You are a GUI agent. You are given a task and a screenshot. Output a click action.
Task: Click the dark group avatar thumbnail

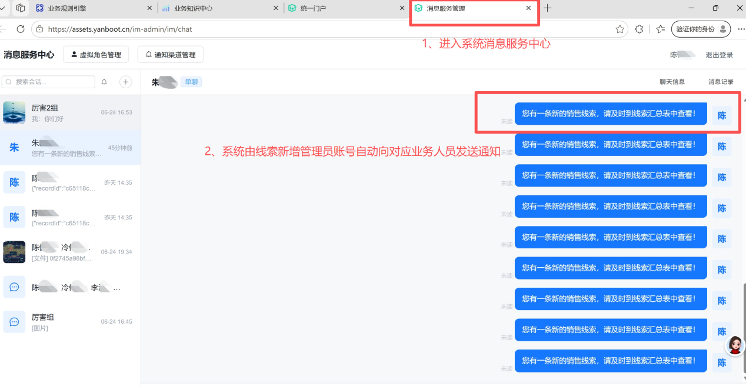coord(14,252)
